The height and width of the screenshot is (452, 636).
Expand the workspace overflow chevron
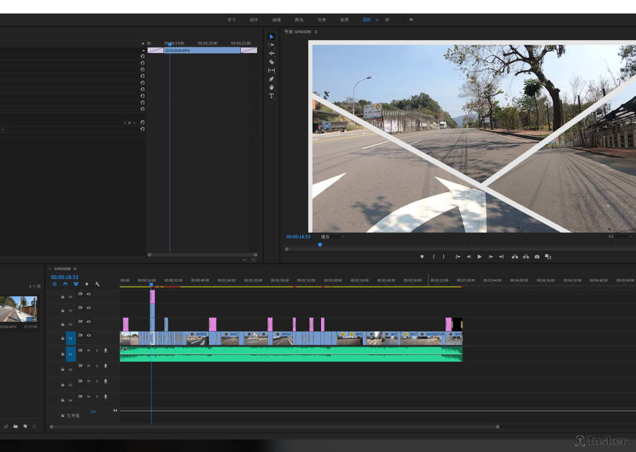click(411, 20)
